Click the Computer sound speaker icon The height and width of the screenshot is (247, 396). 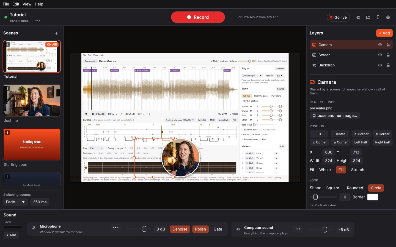(x=238, y=229)
